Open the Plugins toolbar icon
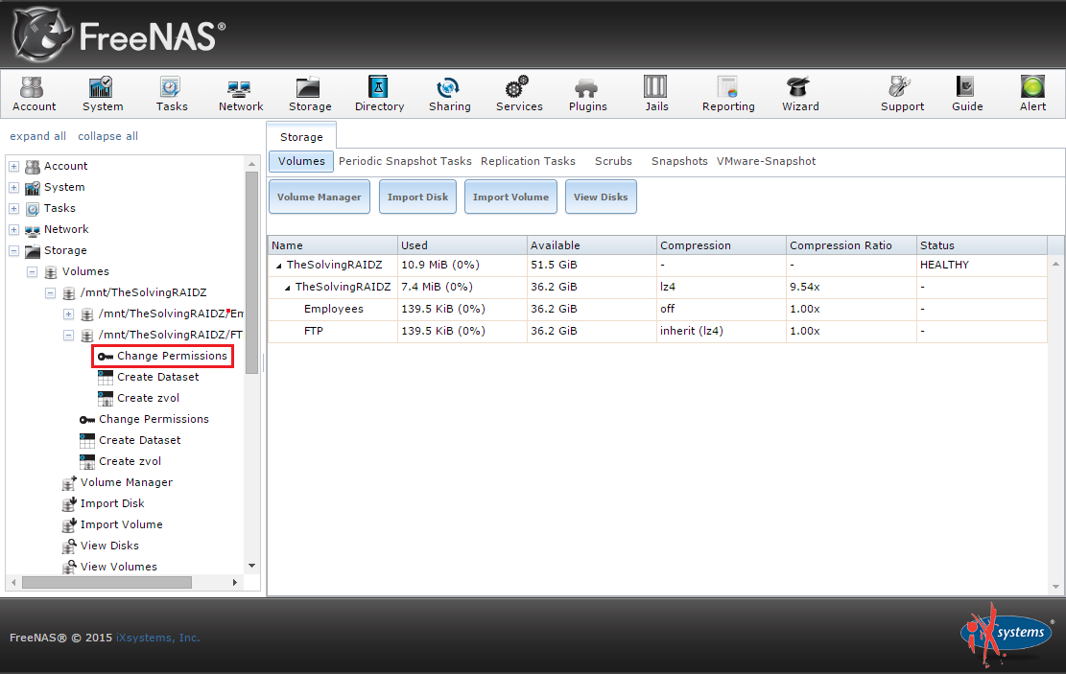This screenshot has width=1066, height=674. pos(587,94)
